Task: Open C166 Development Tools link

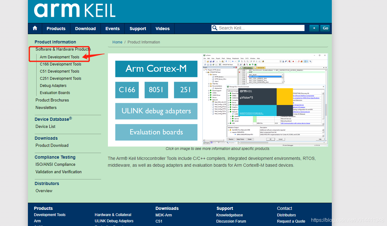Action: pyautogui.click(x=60, y=64)
